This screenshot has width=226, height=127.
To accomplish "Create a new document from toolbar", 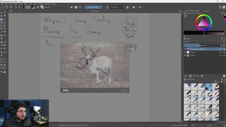I will 3,7.
